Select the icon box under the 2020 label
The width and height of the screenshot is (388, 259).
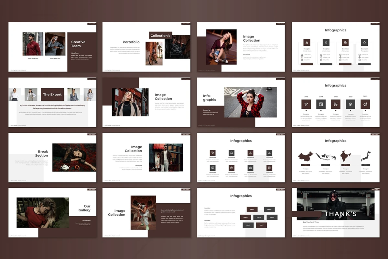(336, 104)
